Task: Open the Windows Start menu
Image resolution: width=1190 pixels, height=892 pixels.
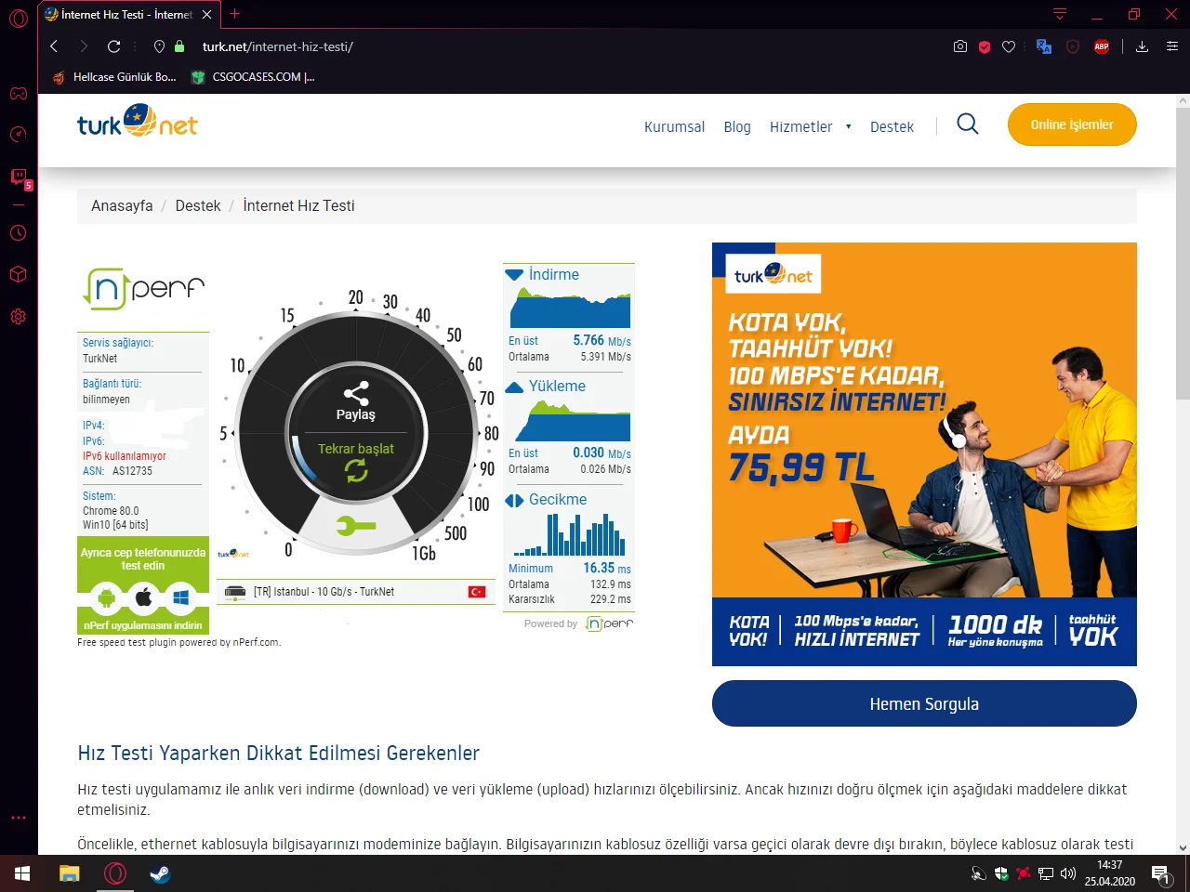Action: pos(22,873)
